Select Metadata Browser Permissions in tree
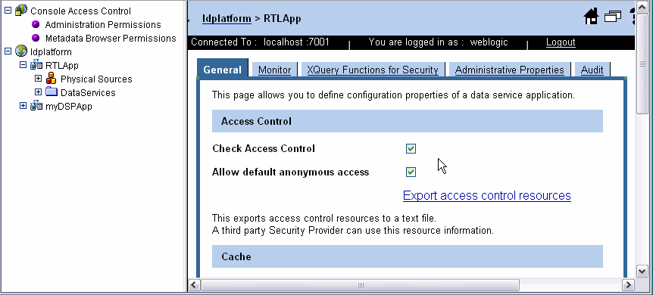 pyautogui.click(x=111, y=39)
